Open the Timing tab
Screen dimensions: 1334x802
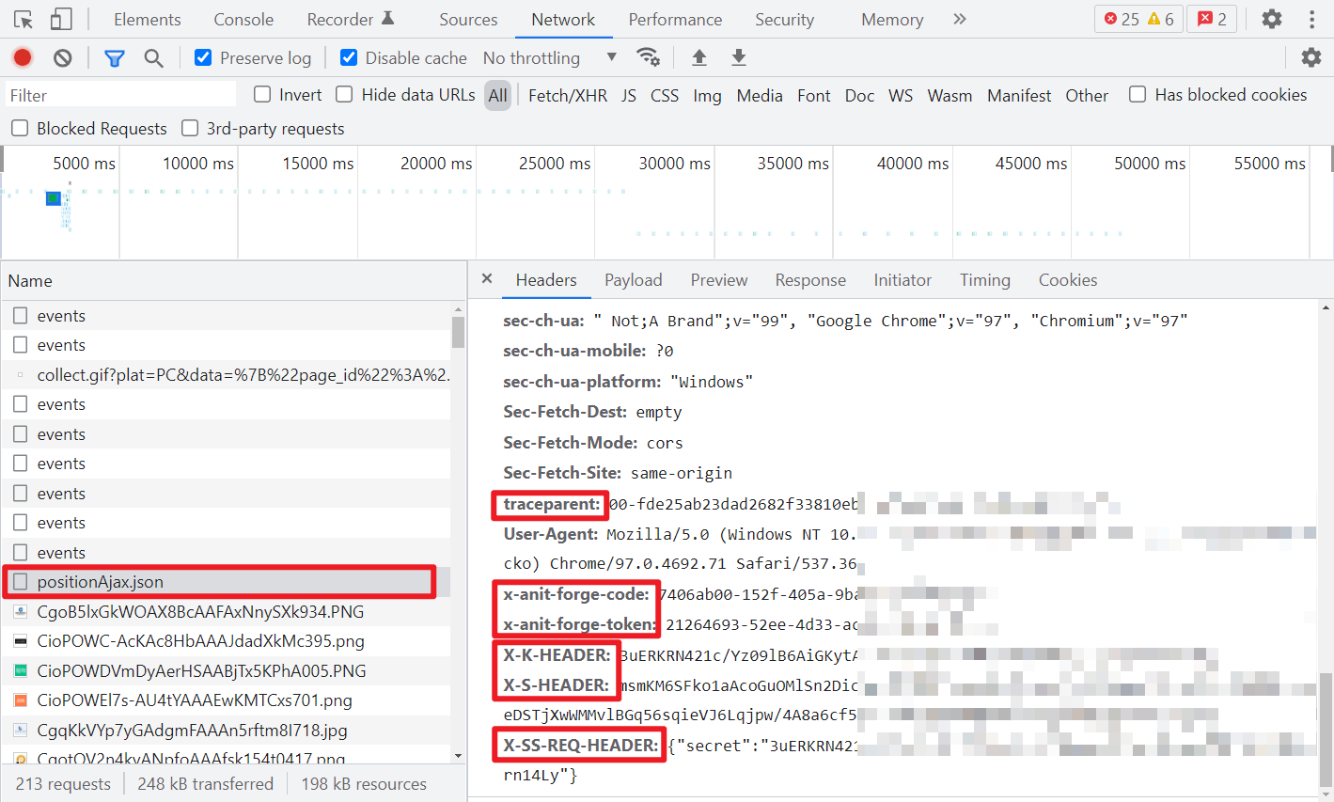985,279
